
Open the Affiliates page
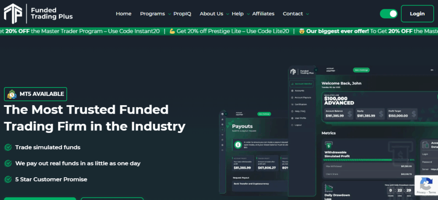tap(263, 14)
